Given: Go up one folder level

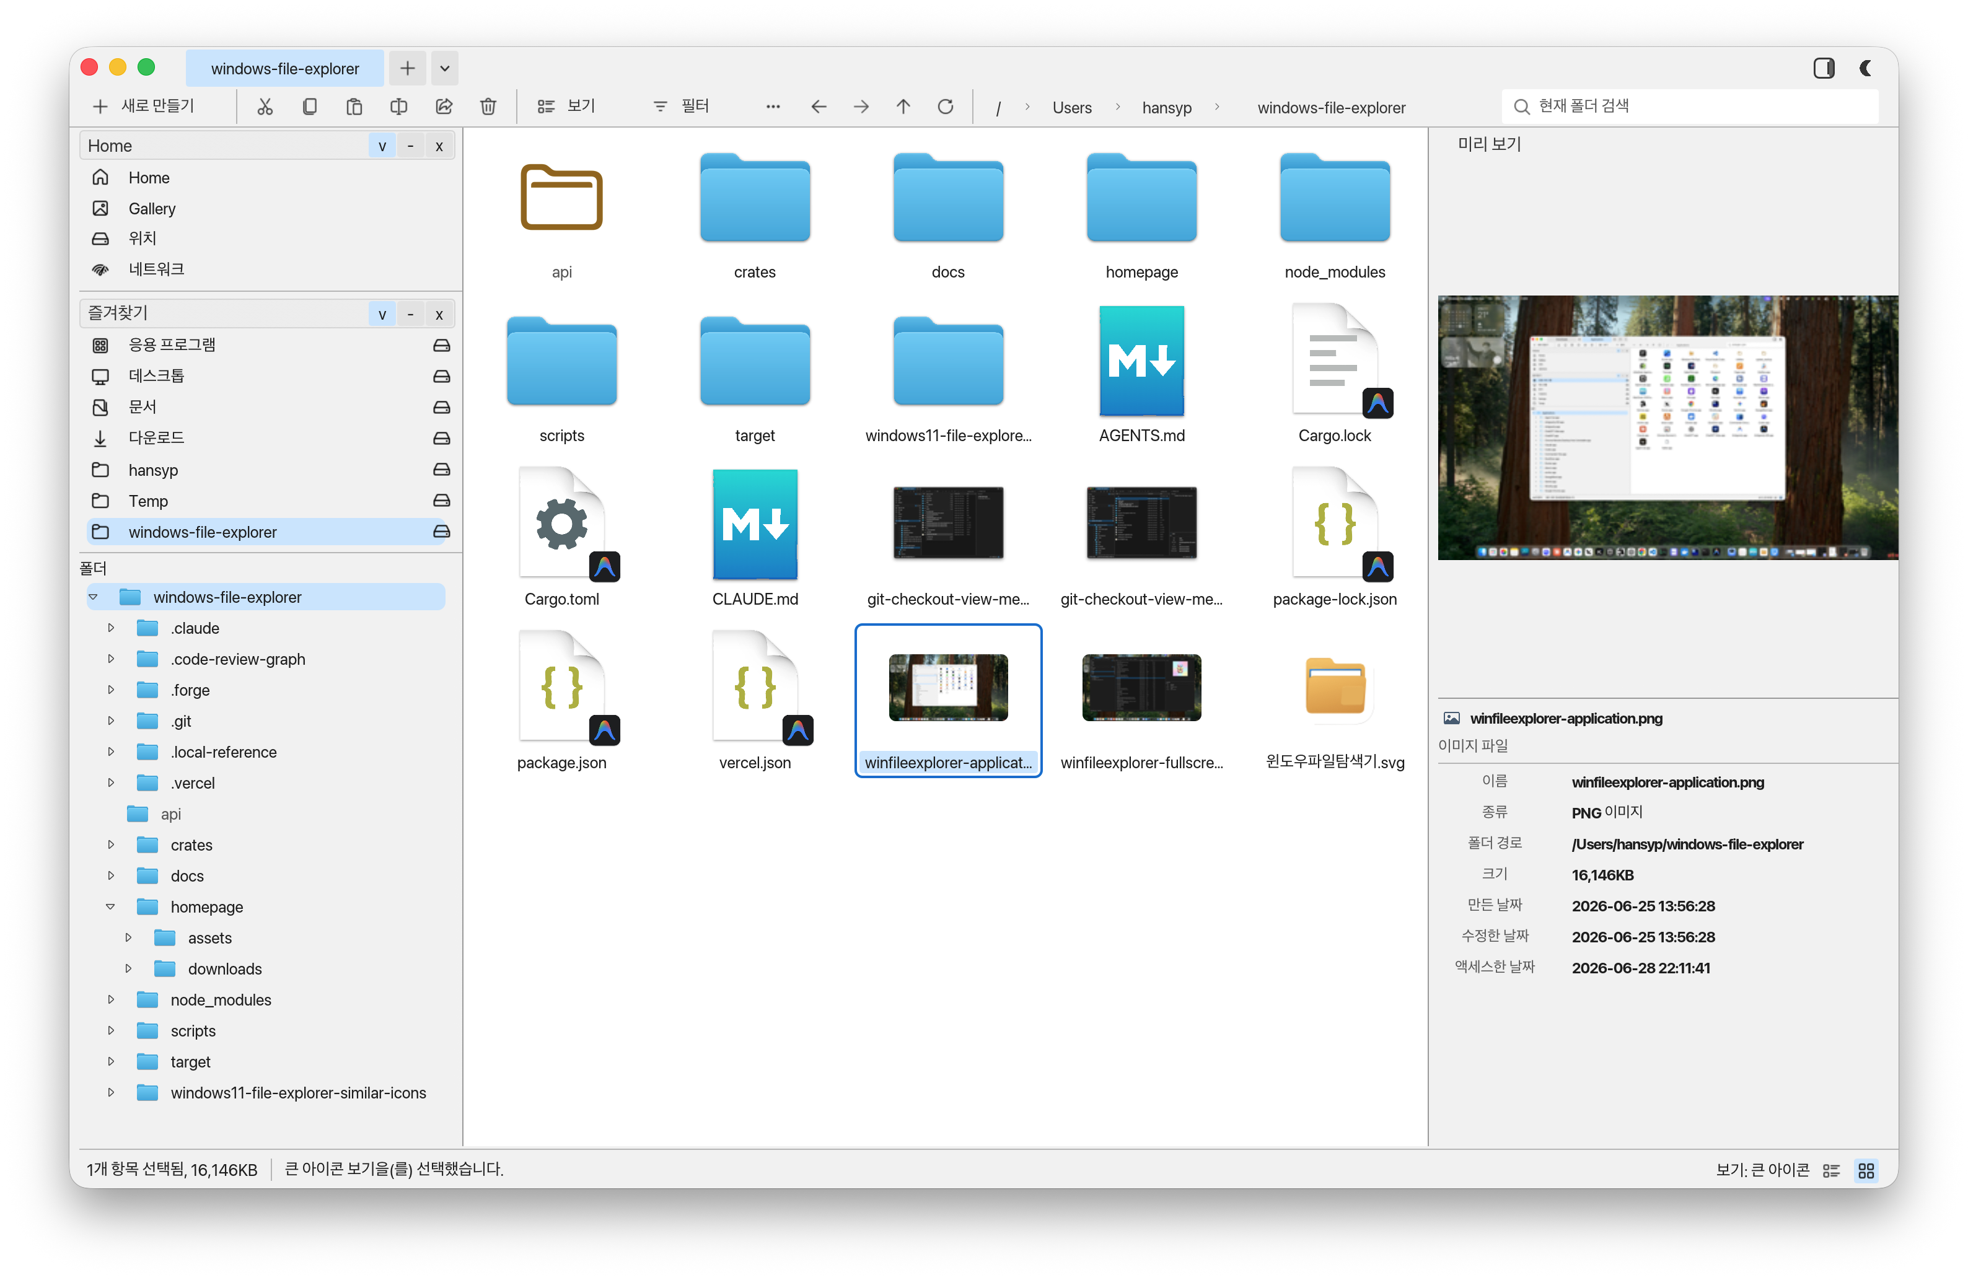Looking at the screenshot, I should 904,107.
